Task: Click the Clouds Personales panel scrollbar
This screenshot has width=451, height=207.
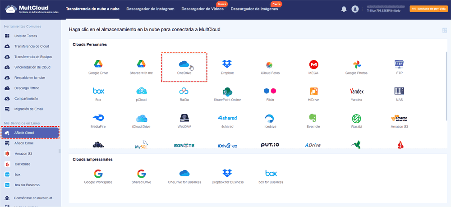Action: click(446, 86)
